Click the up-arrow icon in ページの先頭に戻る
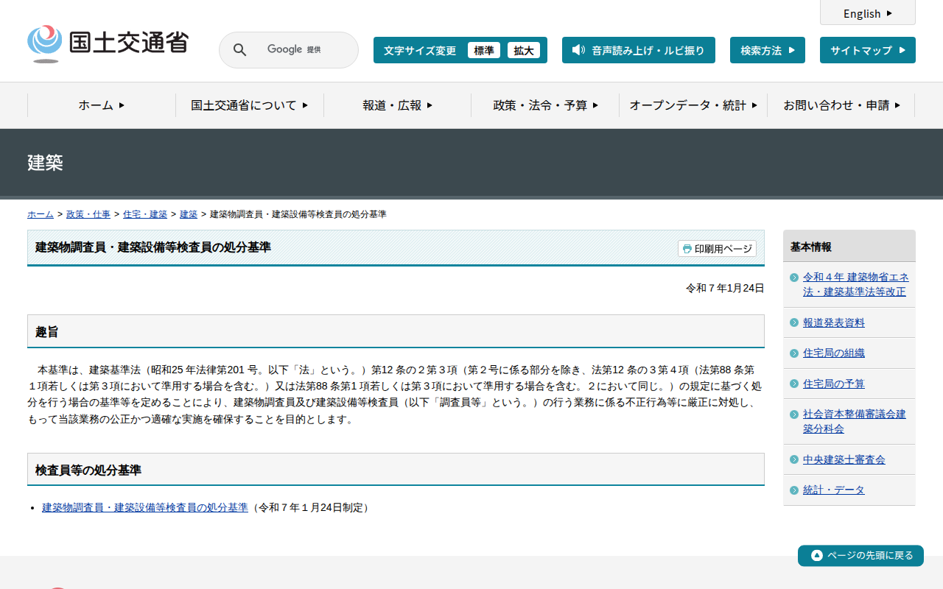 (x=816, y=556)
